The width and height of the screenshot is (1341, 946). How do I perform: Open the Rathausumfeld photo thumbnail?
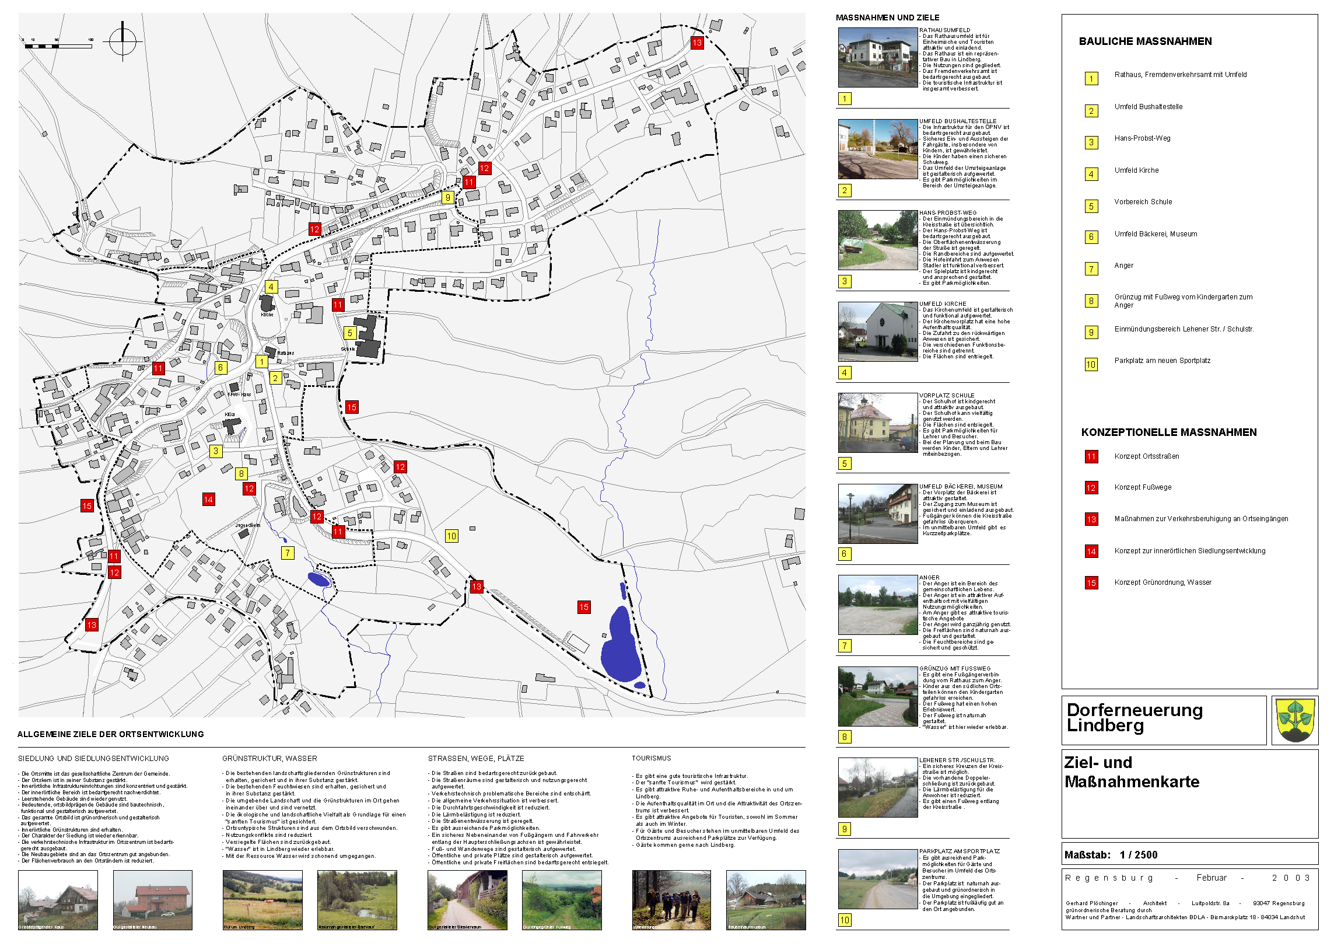(x=877, y=57)
